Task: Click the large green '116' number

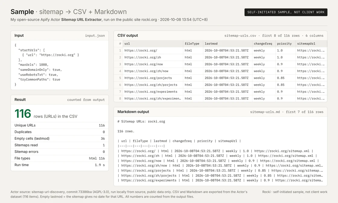Action: (23, 114)
